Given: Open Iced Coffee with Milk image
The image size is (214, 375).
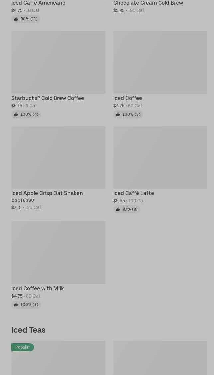Looking at the screenshot, I should pos(58,253).
